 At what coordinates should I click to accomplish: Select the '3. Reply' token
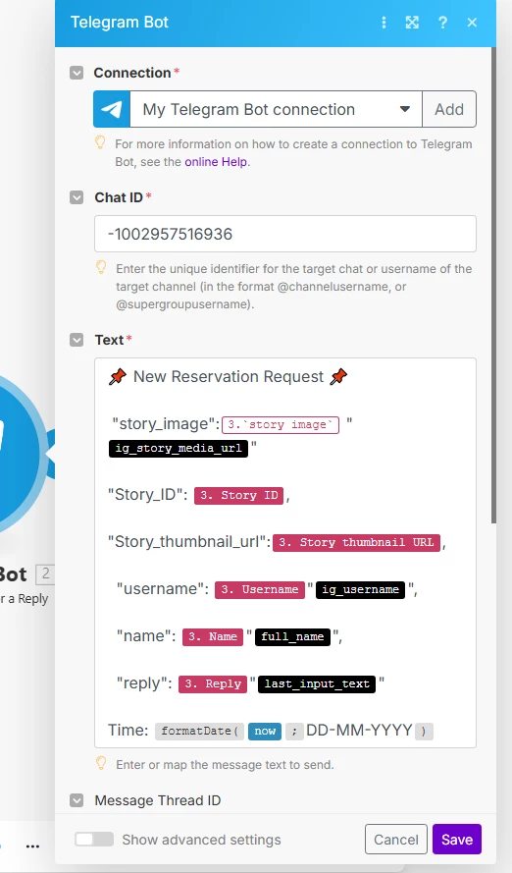(213, 683)
